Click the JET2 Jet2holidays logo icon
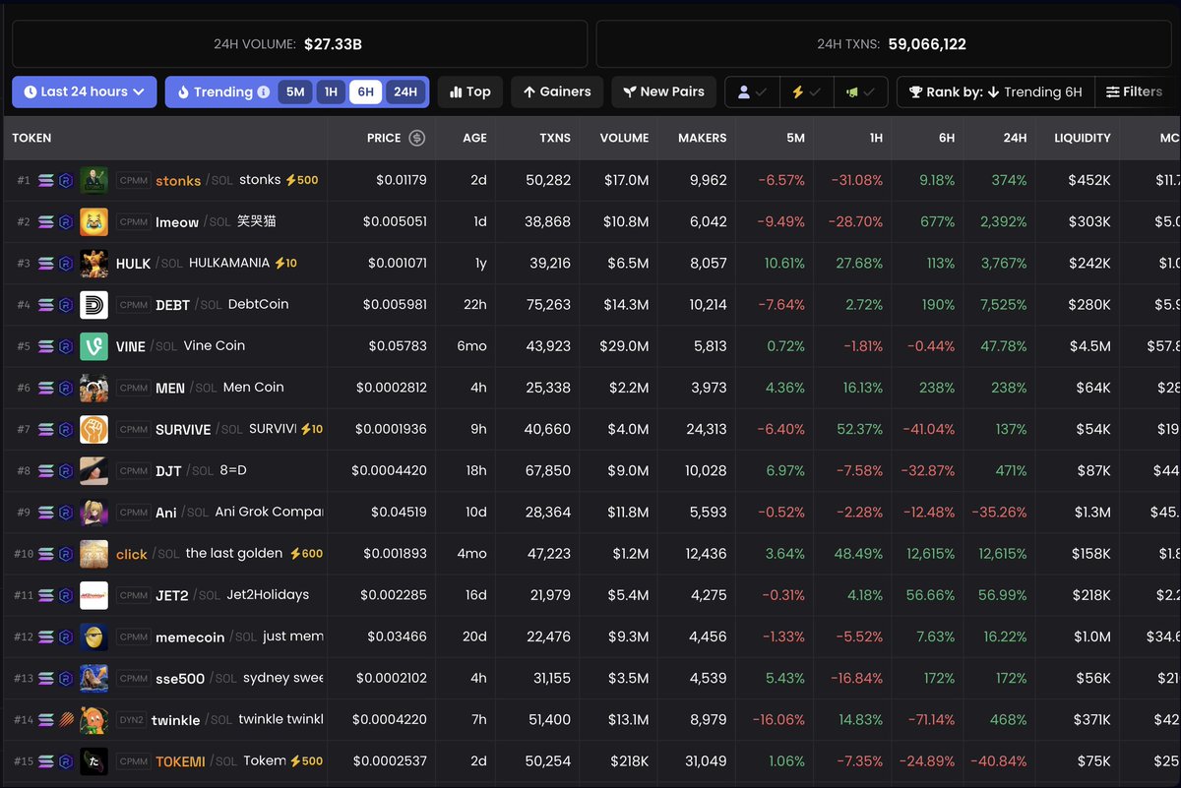Screen dimensions: 1181x788 (93, 595)
